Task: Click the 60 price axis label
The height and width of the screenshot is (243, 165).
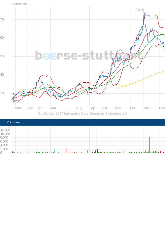Action: 2,38
